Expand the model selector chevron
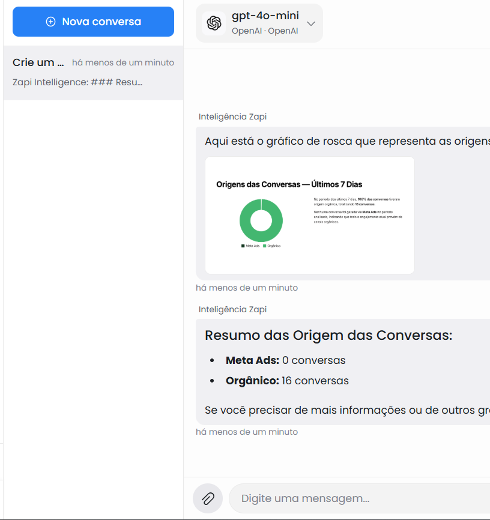The width and height of the screenshot is (490, 520). (311, 23)
